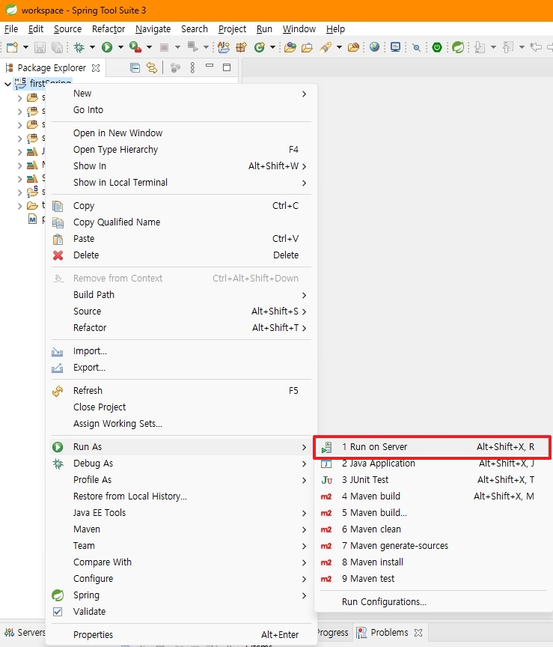Select Maven test
This screenshot has height=647, width=553.
[x=433, y=579]
